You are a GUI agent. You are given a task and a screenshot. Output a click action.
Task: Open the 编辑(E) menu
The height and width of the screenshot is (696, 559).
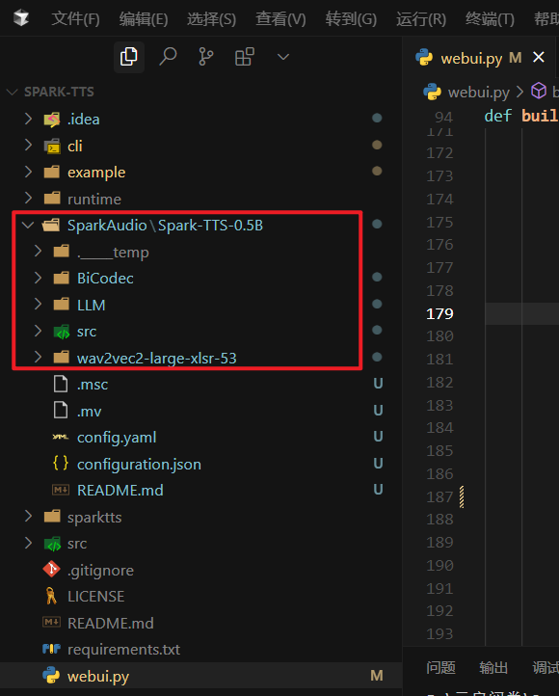click(144, 19)
